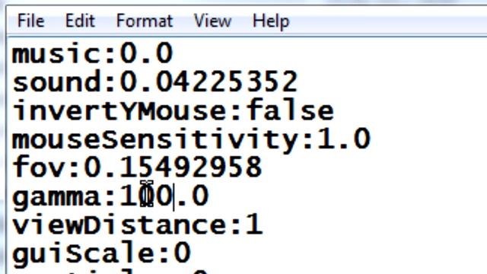Place cursor in sound value 0.04225352
Image resolution: width=487 pixels, height=274 pixels.
tap(208, 81)
